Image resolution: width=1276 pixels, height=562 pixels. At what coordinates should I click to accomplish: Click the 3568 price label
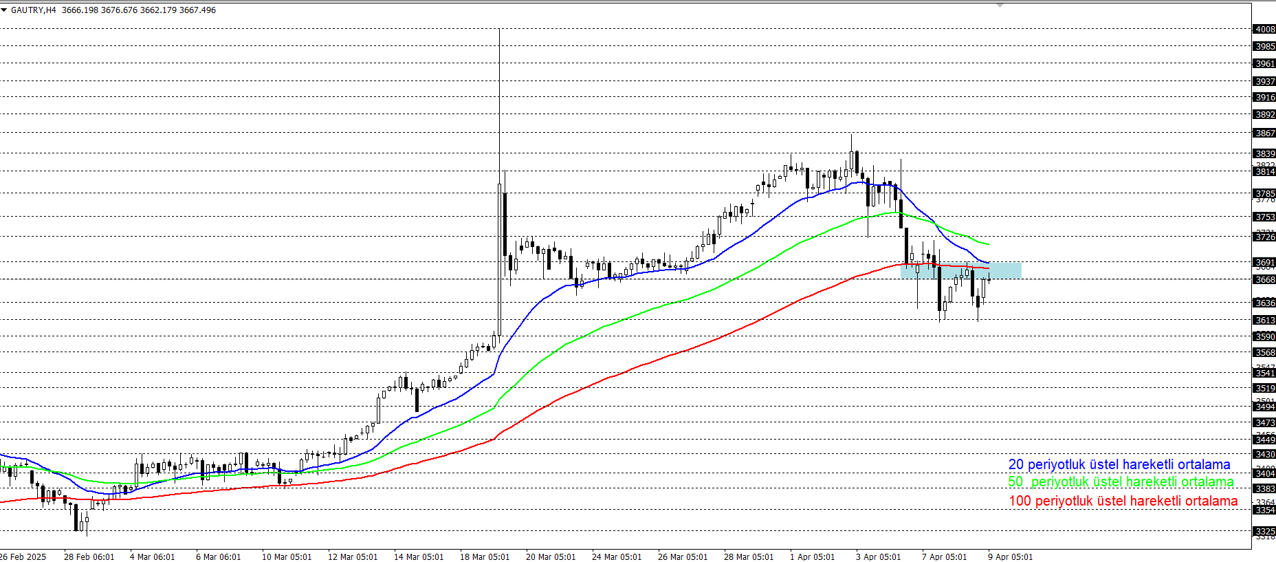point(1265,352)
